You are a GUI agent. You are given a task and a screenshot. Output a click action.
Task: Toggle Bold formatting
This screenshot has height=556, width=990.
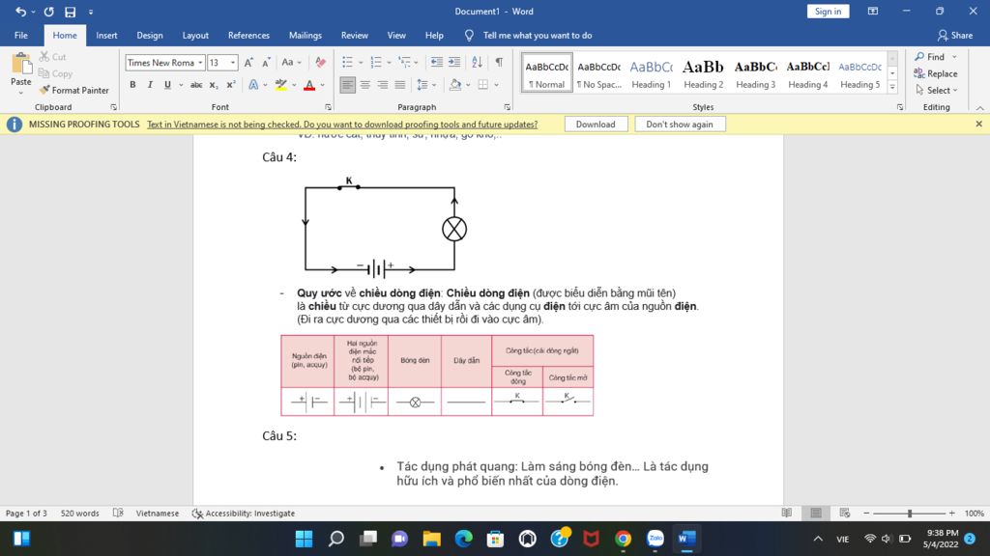pos(132,85)
